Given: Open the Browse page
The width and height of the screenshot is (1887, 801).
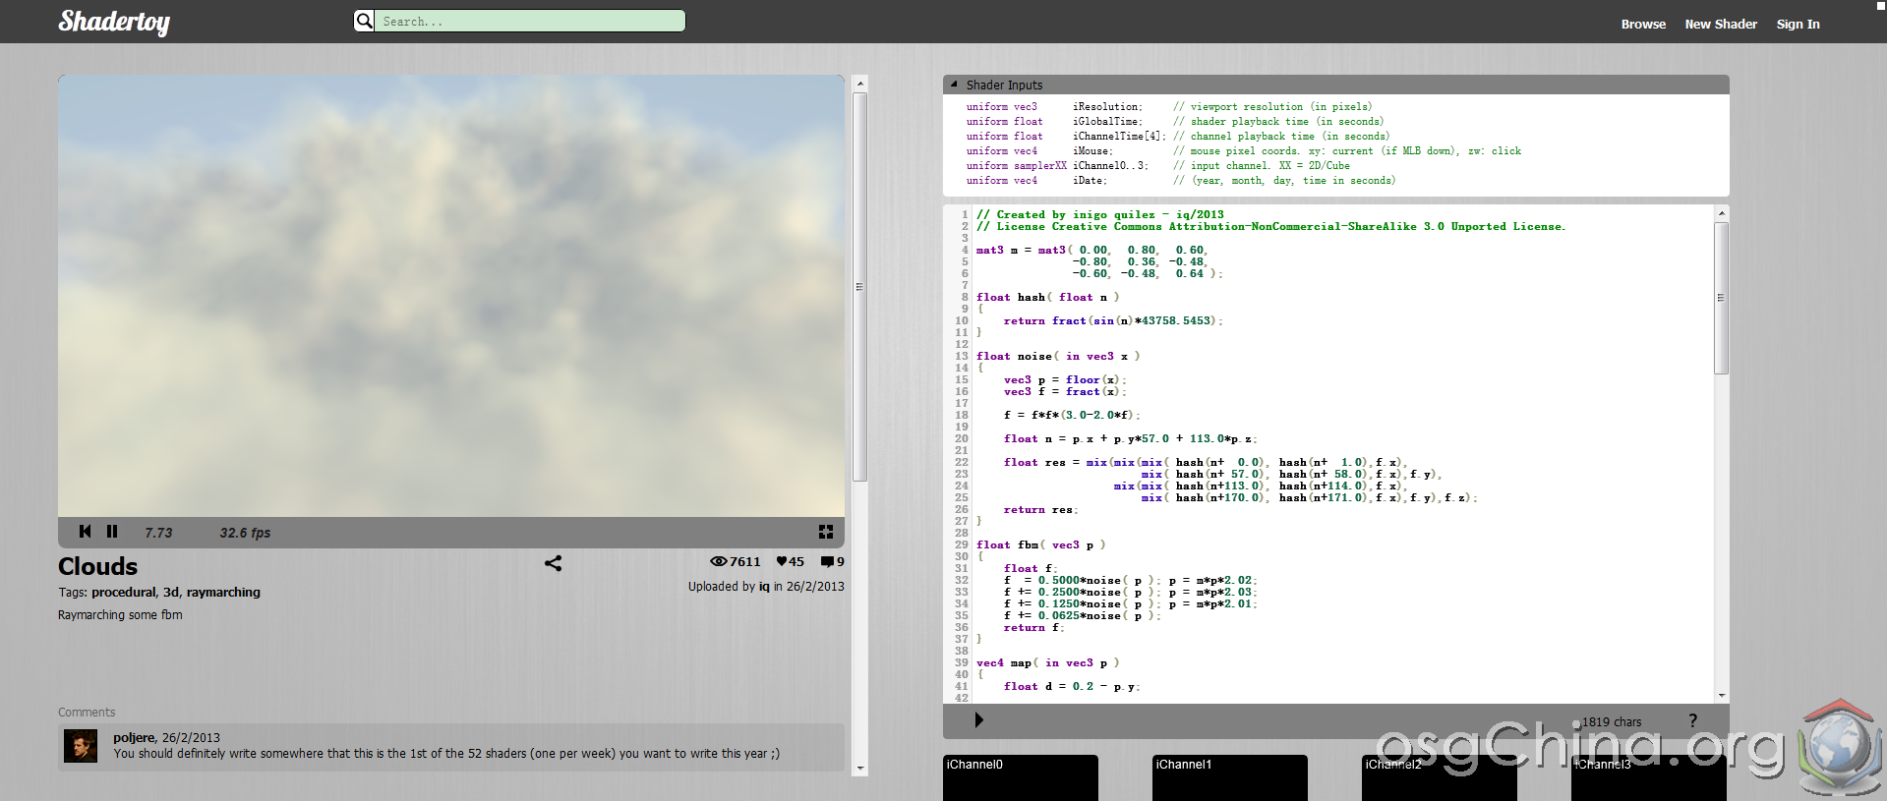Looking at the screenshot, I should [x=1643, y=25].
